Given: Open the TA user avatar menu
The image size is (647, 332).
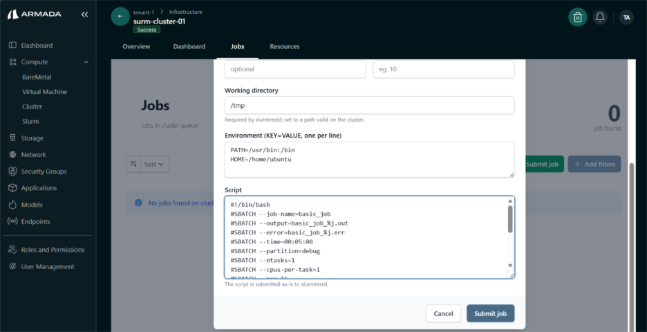Looking at the screenshot, I should pos(626,17).
